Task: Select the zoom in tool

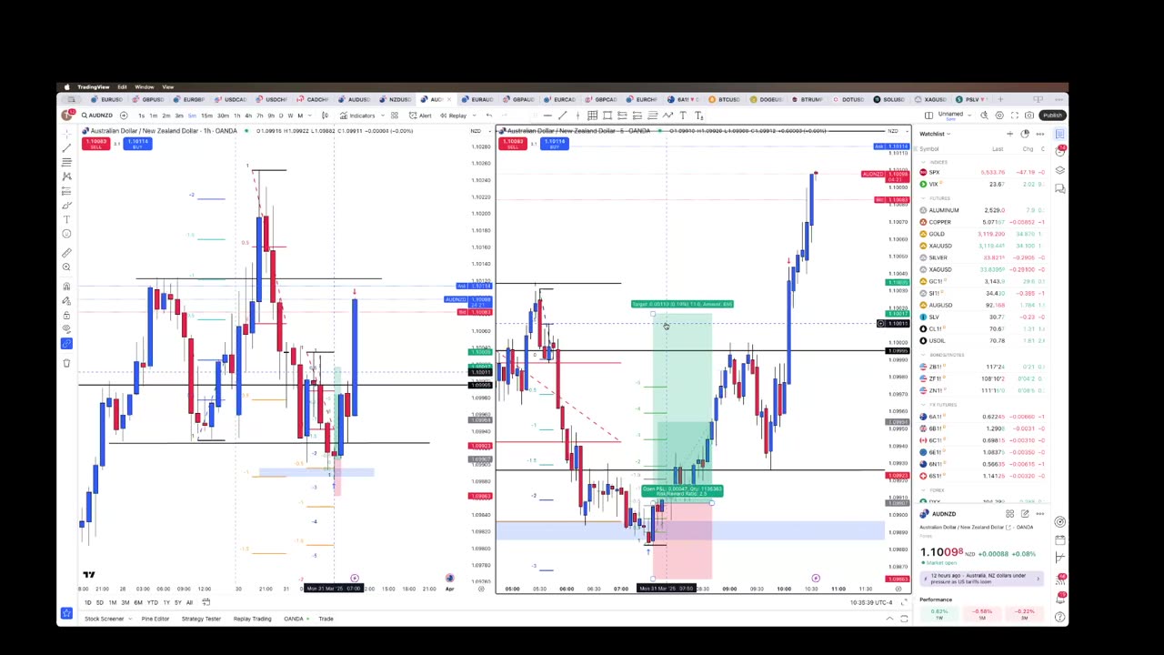Action: pos(66,267)
